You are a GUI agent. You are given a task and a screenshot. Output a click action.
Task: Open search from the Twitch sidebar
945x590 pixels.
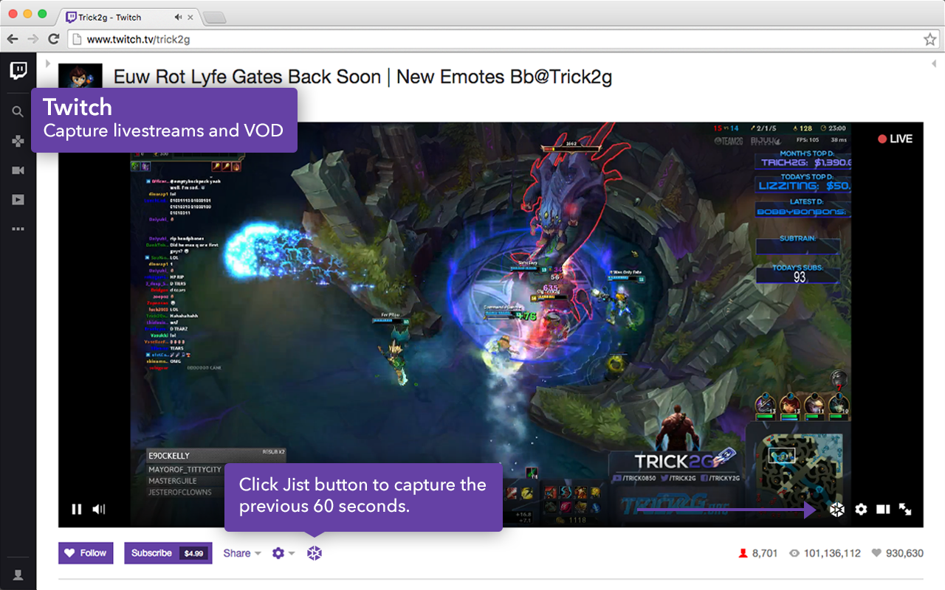pyautogui.click(x=18, y=112)
